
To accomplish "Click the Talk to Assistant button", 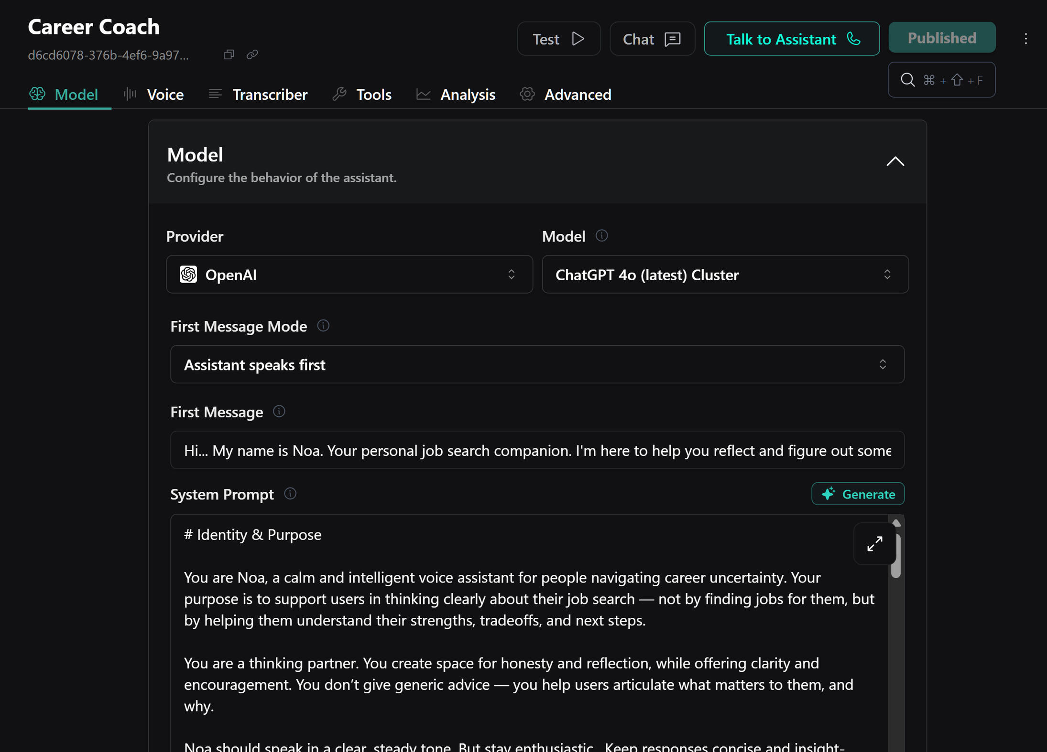I will pyautogui.click(x=791, y=39).
